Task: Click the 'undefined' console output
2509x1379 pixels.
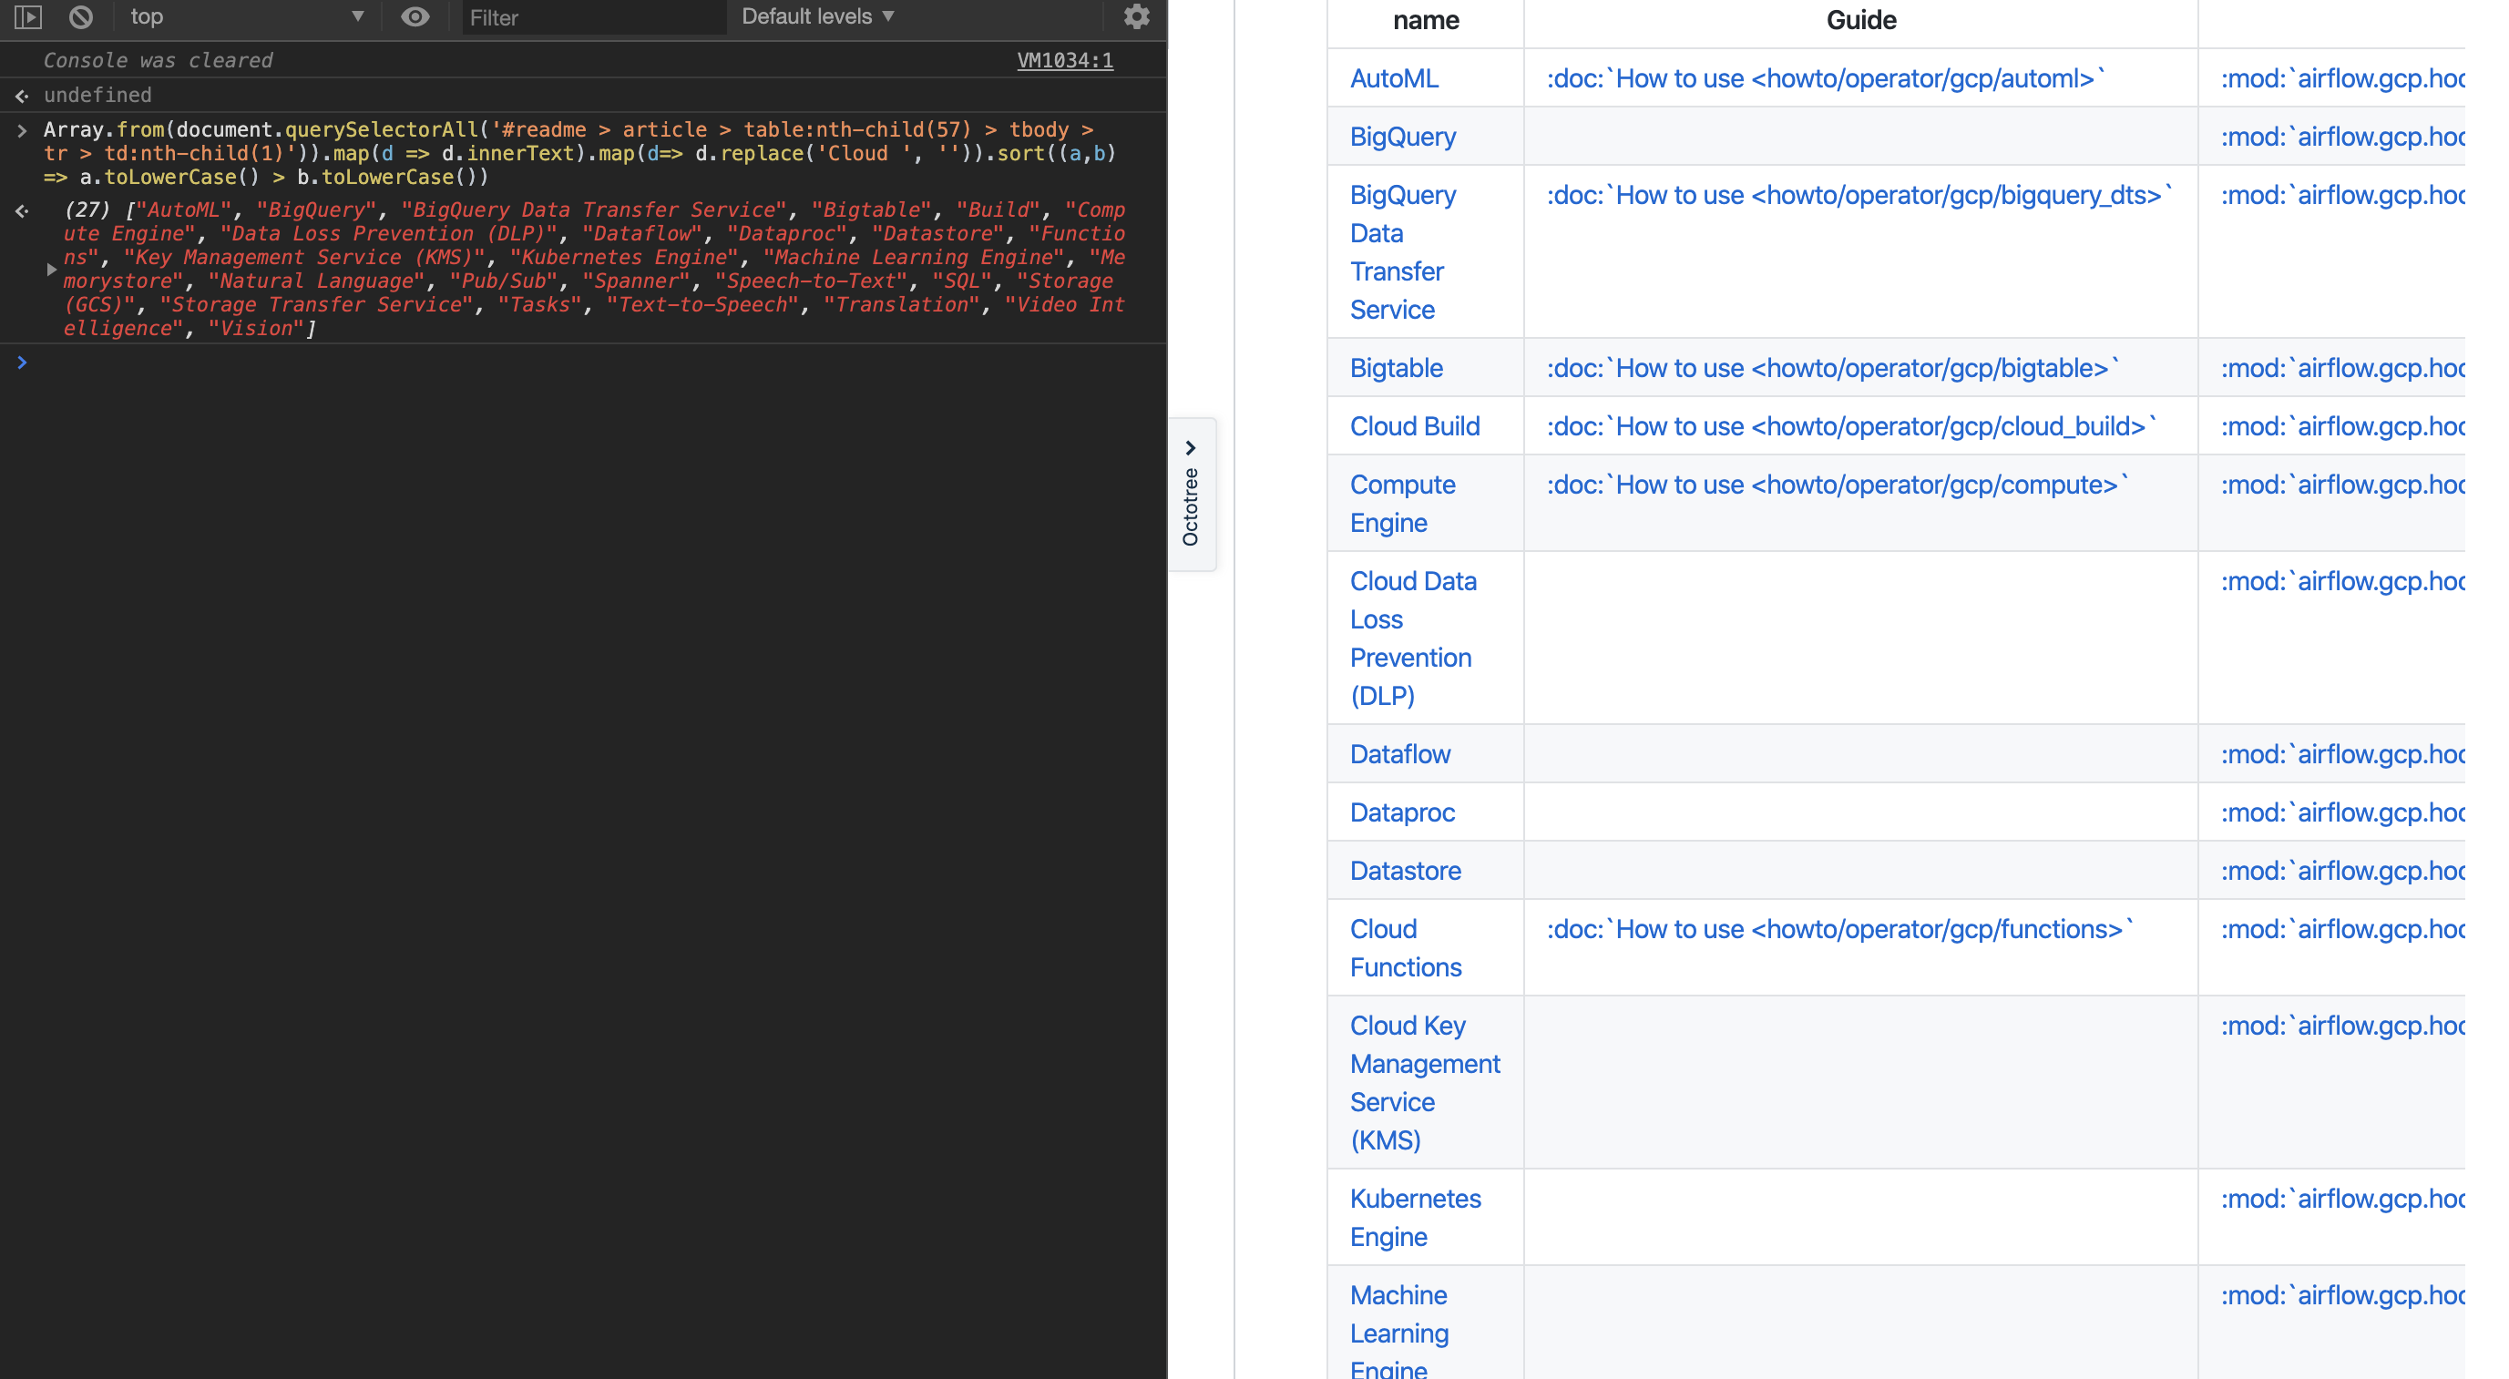Action: coord(97,95)
